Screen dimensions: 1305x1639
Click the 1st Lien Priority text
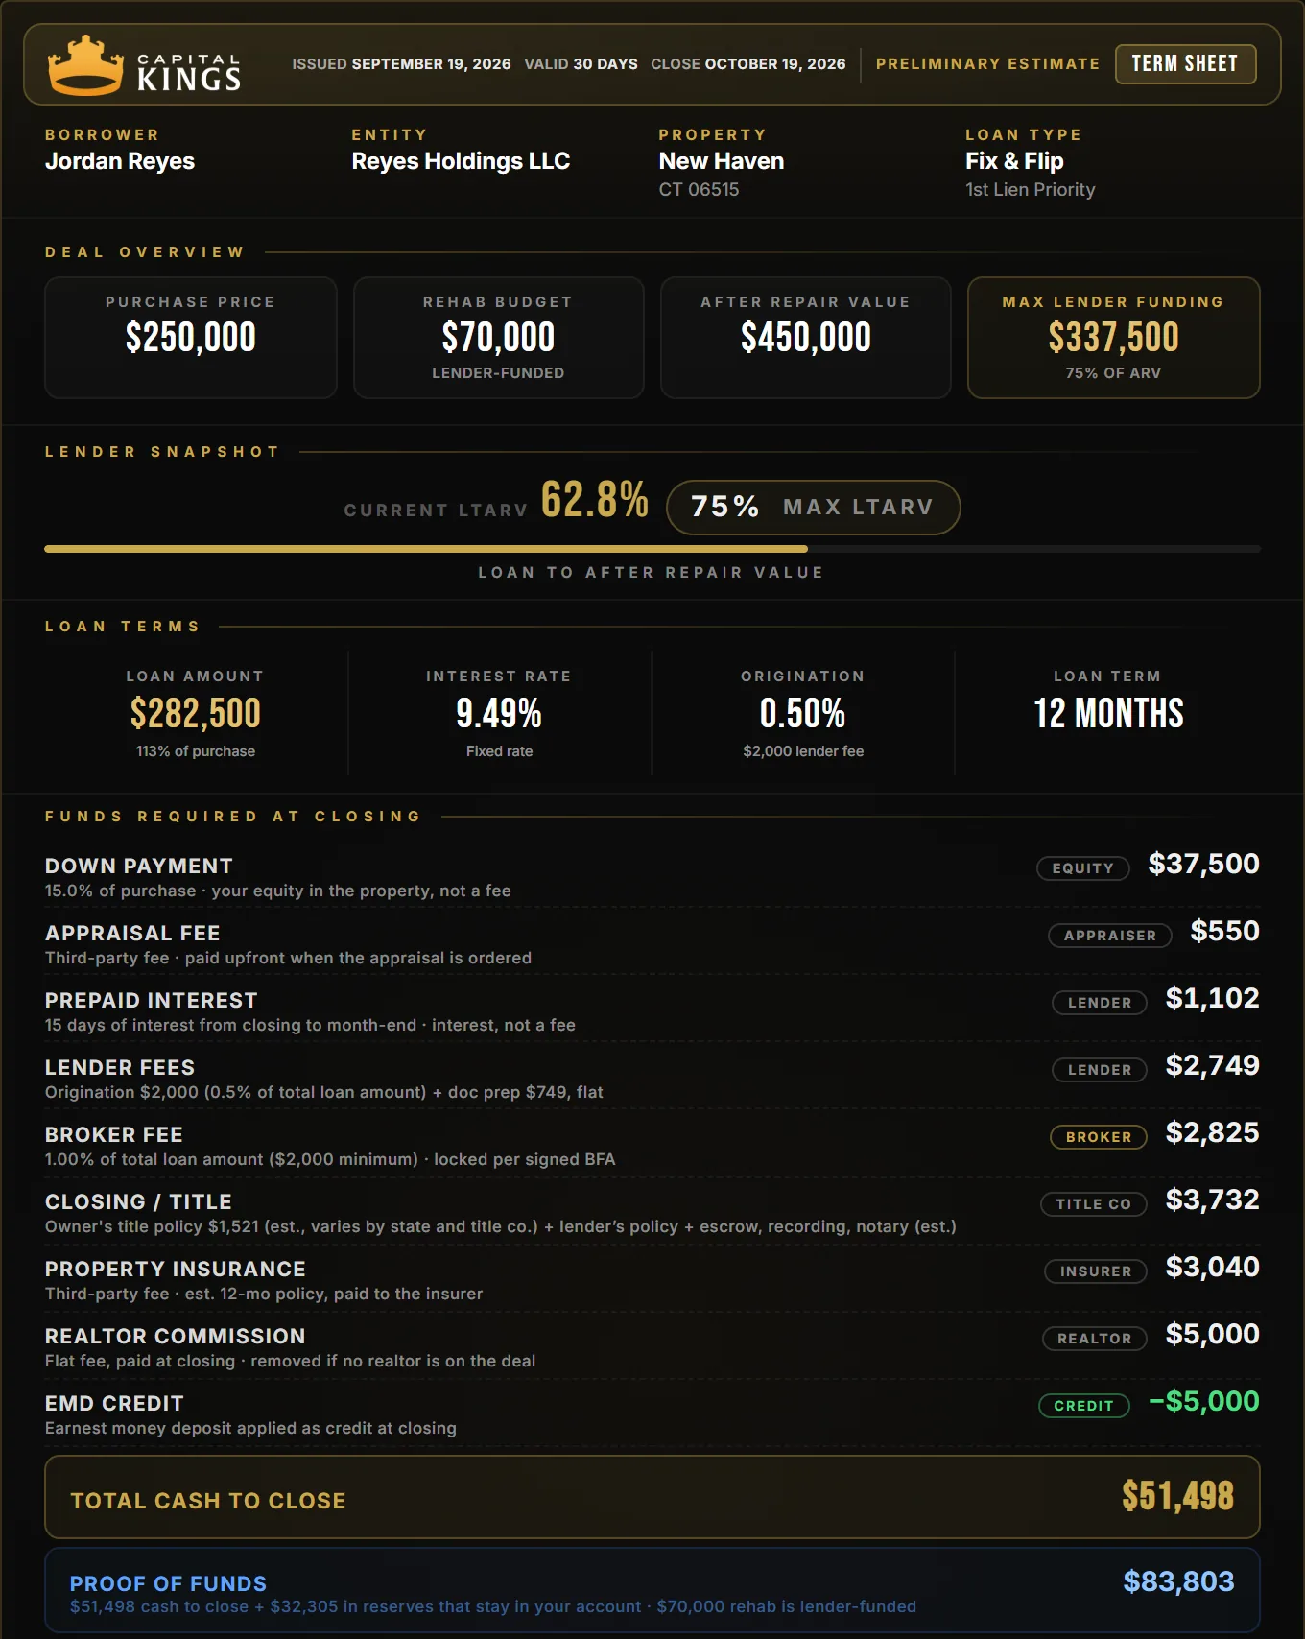(x=1030, y=190)
